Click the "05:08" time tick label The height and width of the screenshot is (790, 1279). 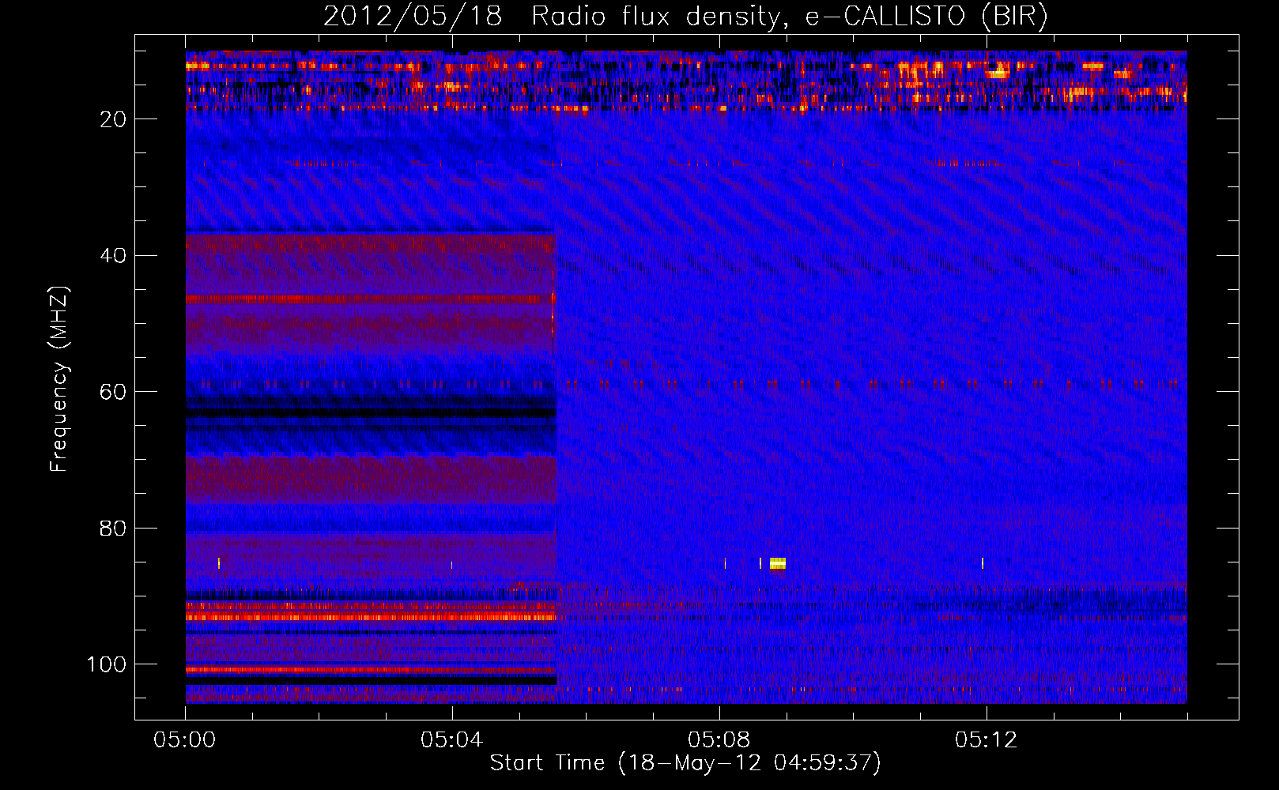coord(719,740)
